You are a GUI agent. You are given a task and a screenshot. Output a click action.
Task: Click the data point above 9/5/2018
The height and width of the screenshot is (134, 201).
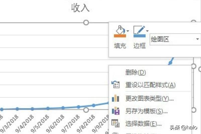pos(48,108)
